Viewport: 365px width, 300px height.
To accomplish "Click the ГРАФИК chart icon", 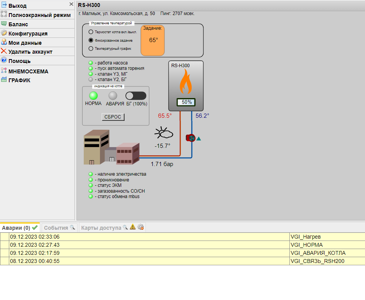I will click(4, 80).
